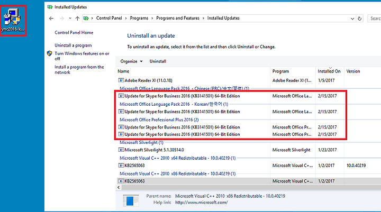The width and height of the screenshot is (381, 212).
Task: Open Turn Windows features on or off
Action: tap(82, 56)
